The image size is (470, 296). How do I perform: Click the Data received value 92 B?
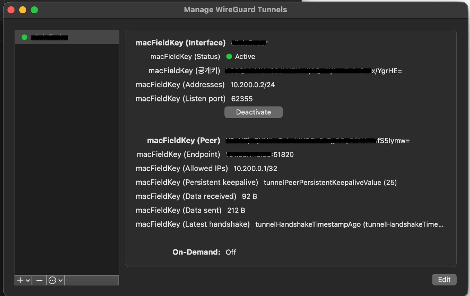click(x=249, y=196)
